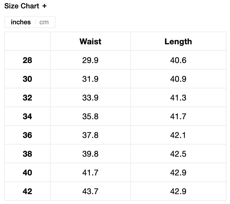Pick size 36 row label

[27, 135]
